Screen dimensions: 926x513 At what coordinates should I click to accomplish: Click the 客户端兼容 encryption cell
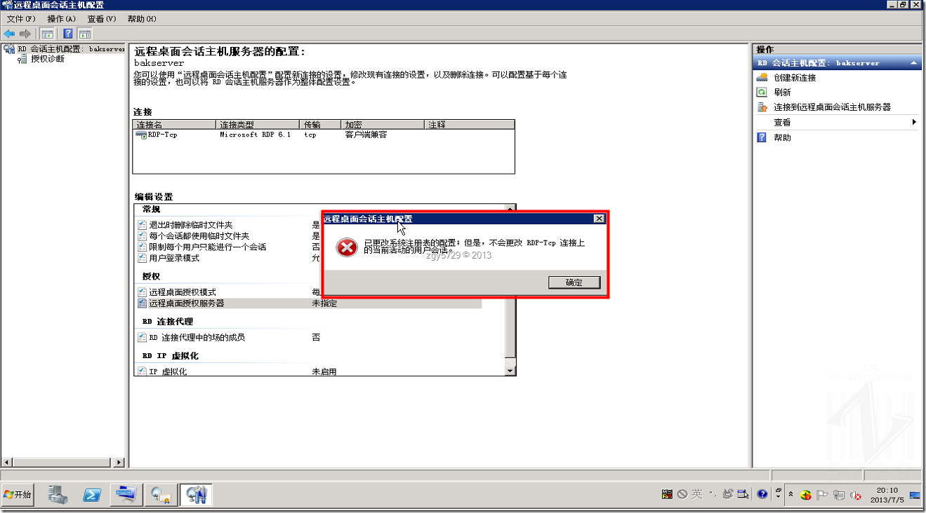(x=366, y=135)
